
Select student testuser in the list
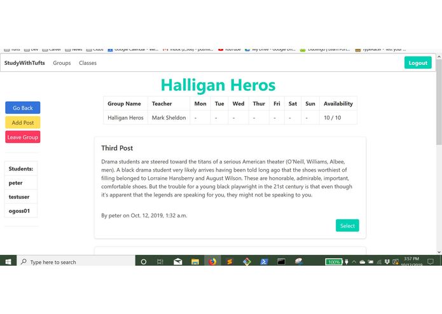pos(21,197)
